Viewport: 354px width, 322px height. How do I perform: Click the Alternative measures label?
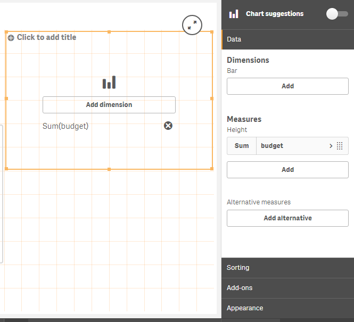[259, 202]
